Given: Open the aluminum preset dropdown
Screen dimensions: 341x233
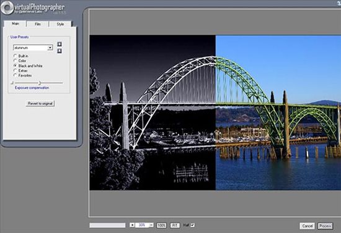Looking at the screenshot, I should 50,48.
